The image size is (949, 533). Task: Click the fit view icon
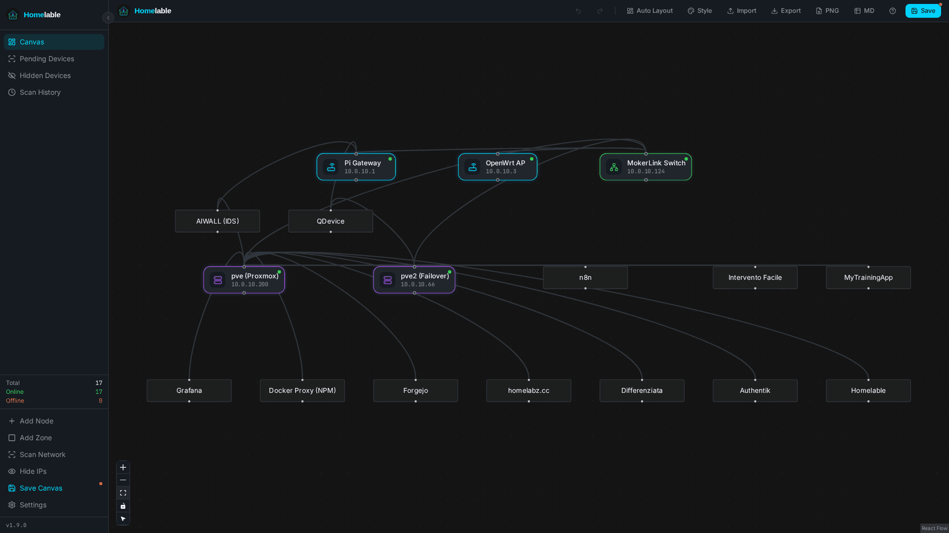coord(123,493)
